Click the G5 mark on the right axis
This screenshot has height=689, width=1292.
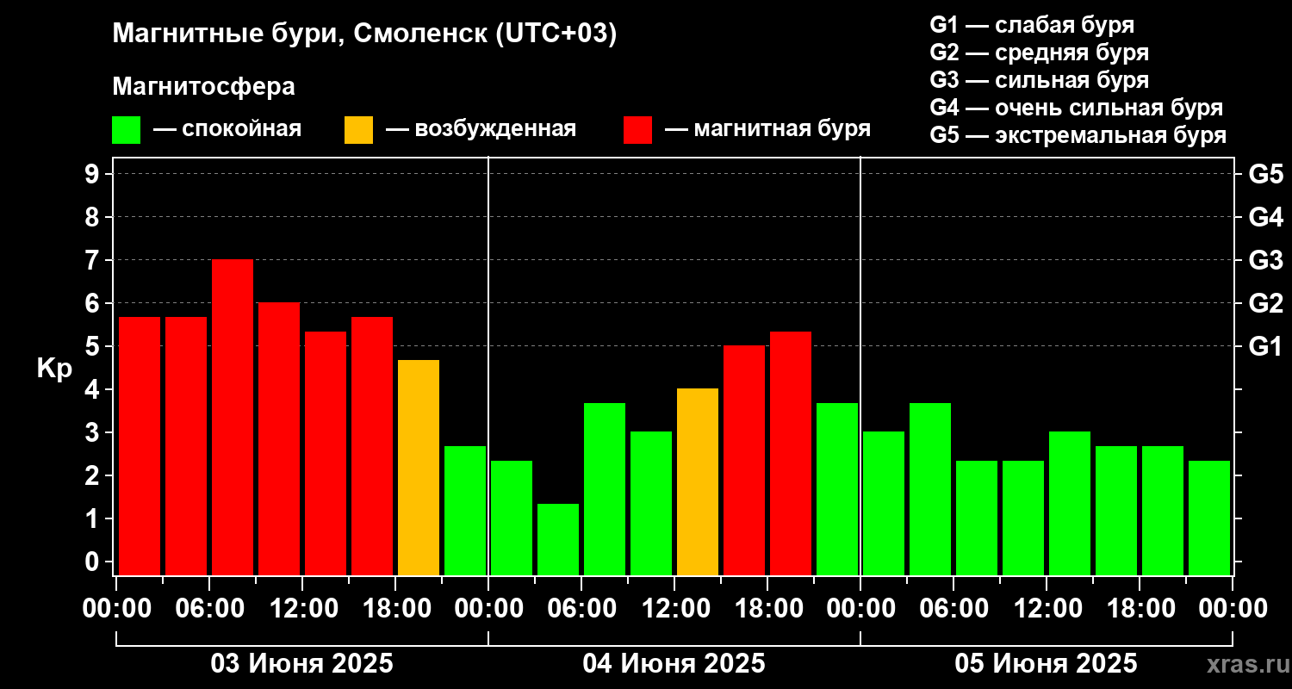pos(1265,174)
